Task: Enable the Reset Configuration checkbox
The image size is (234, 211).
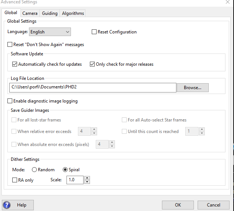Action: click(94, 32)
